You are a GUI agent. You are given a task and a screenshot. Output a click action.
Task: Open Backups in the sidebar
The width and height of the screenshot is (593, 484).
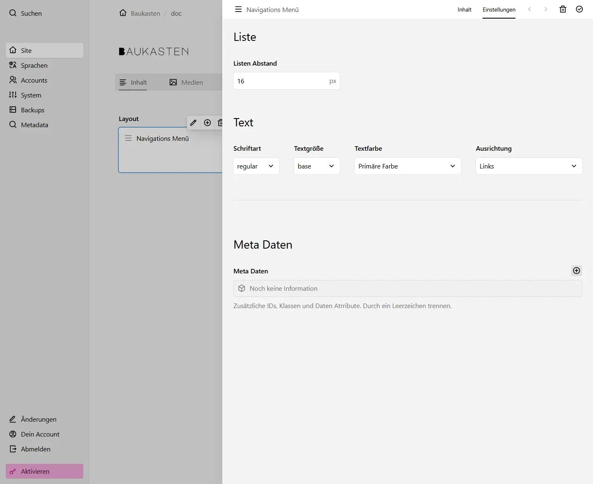click(33, 110)
